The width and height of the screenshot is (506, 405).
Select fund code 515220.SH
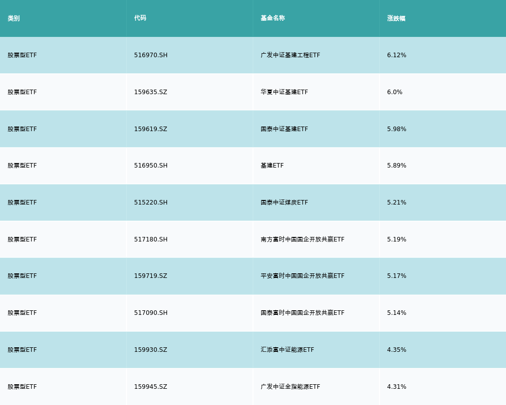point(151,202)
